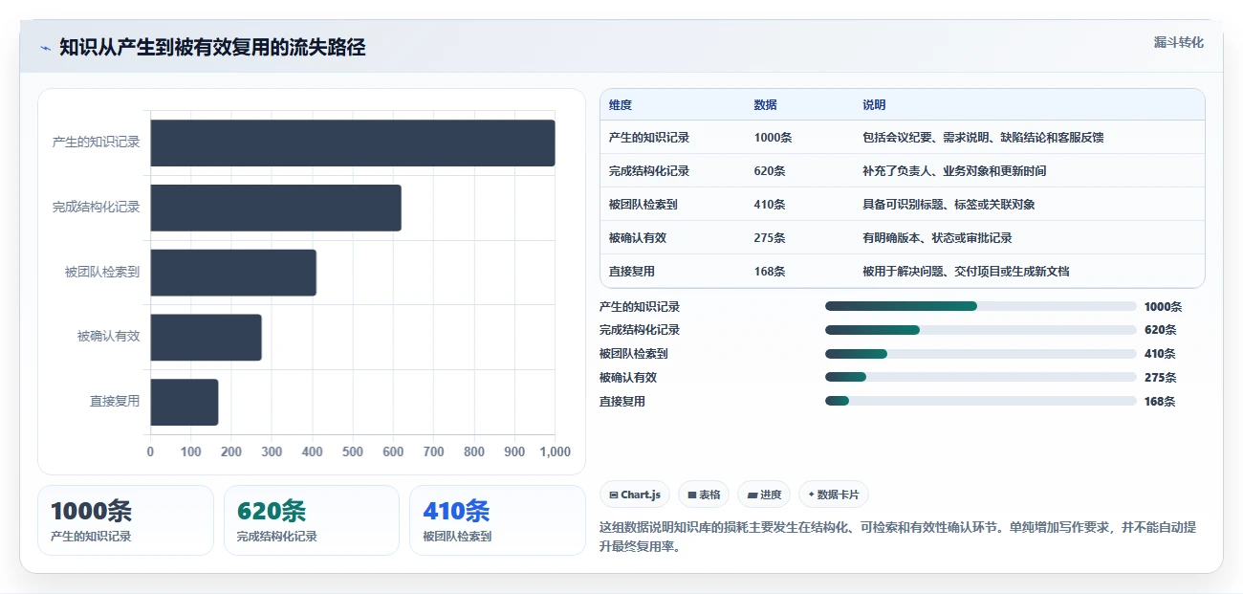Click description 包括会议纪要、需求说明、缺陷结论和客服反馈

tap(983, 138)
